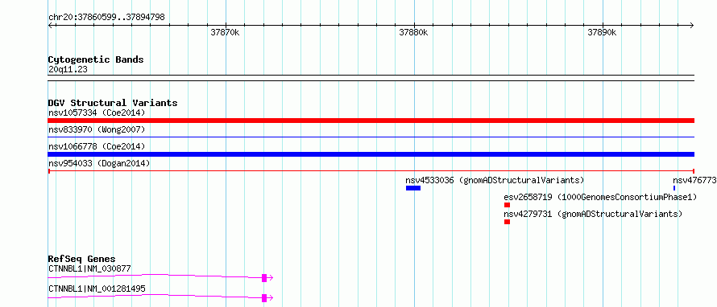The image size is (717, 307).
Task: Click the 37870k ruler position
Action: point(225,32)
